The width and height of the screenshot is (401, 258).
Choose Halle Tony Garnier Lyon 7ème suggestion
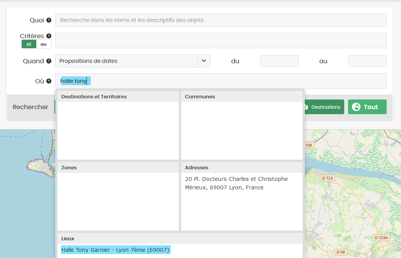point(116,250)
